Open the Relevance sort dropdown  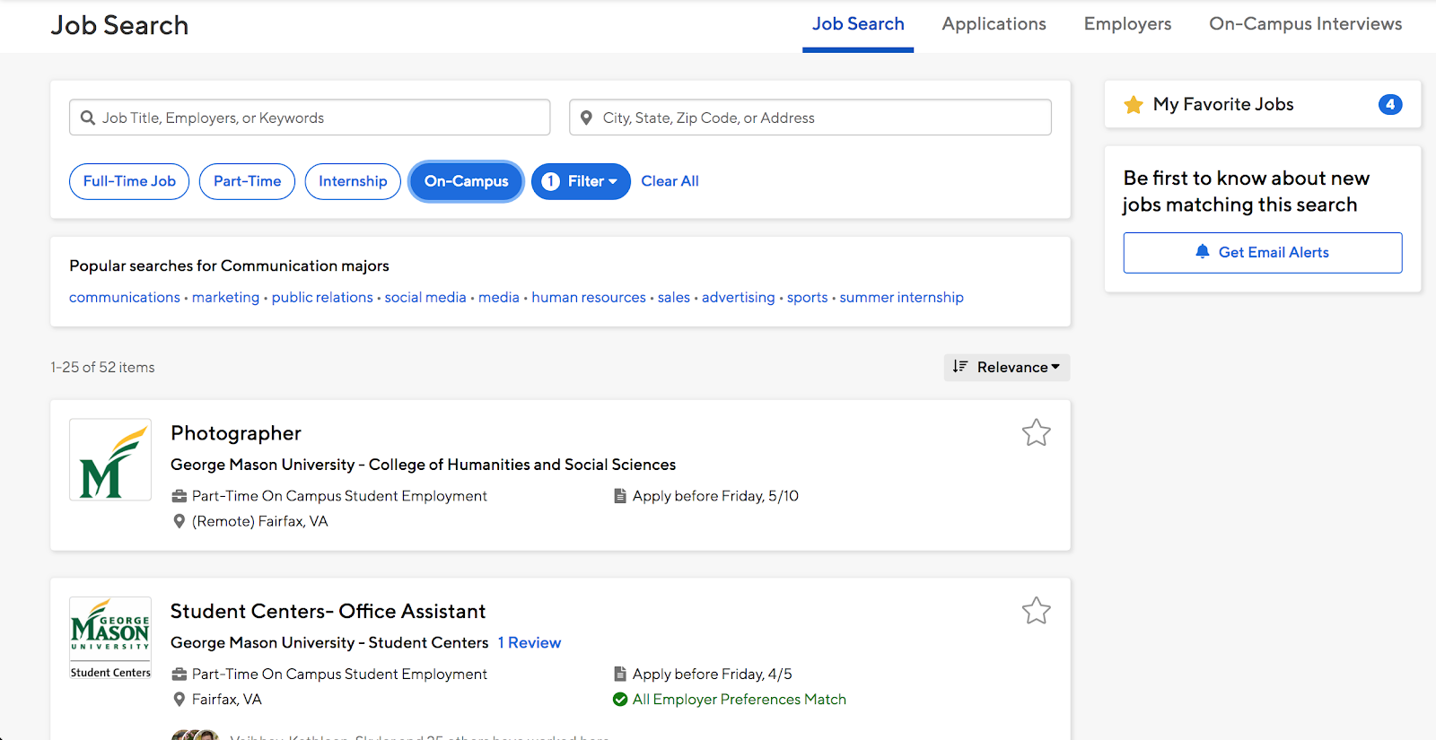[1007, 367]
